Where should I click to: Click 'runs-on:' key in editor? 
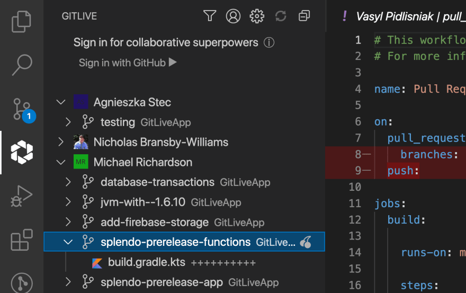point(426,253)
